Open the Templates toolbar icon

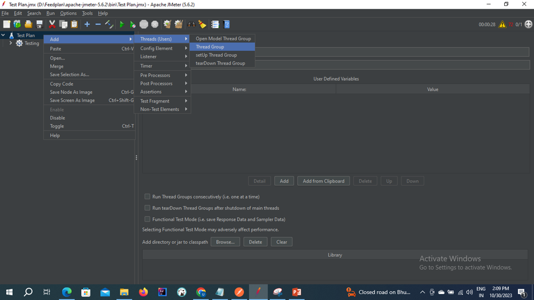17,24
